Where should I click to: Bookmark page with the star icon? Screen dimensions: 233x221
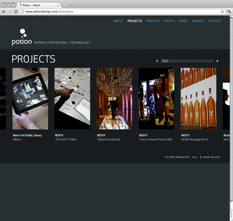click(222, 11)
